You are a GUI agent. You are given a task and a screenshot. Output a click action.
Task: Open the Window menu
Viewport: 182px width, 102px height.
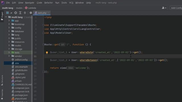tap(79, 3)
